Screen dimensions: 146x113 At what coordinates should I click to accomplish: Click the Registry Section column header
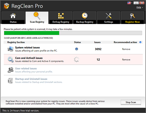point(16,42)
